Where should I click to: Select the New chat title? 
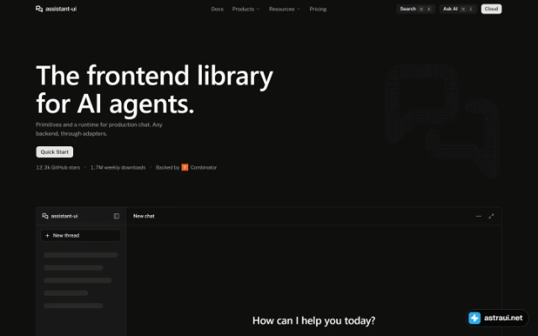pos(144,216)
